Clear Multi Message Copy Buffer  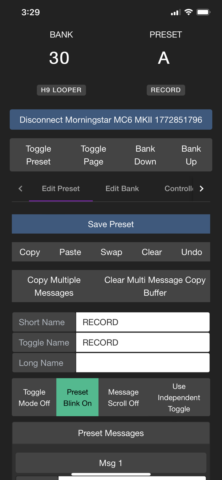(x=155, y=286)
